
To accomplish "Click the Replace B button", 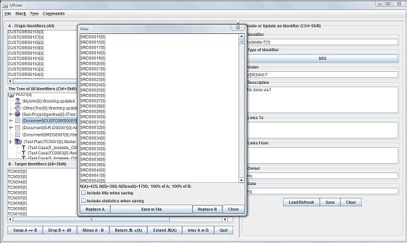I will click(x=207, y=209).
